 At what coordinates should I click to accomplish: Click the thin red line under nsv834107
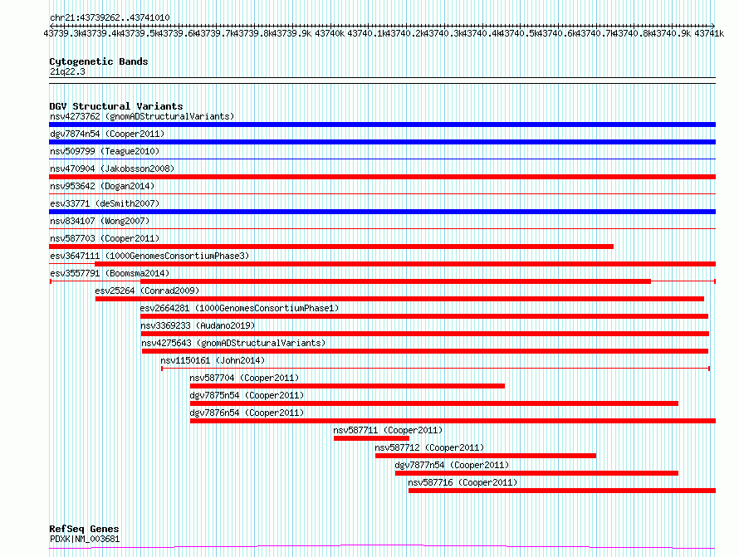pyautogui.click(x=382, y=228)
